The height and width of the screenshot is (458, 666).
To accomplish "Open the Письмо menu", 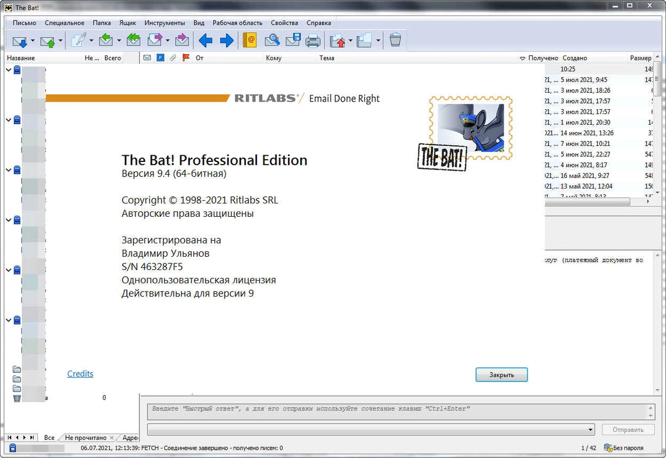I will pos(24,23).
